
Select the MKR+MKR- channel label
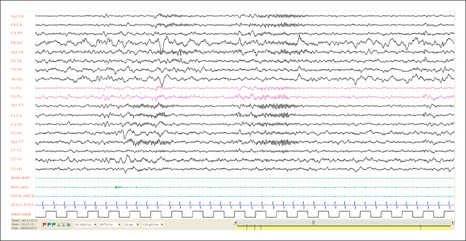(21, 214)
